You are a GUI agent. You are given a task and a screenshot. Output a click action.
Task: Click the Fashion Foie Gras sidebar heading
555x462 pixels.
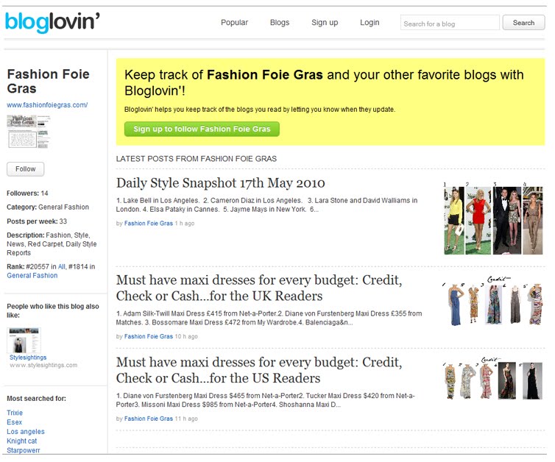coord(48,82)
